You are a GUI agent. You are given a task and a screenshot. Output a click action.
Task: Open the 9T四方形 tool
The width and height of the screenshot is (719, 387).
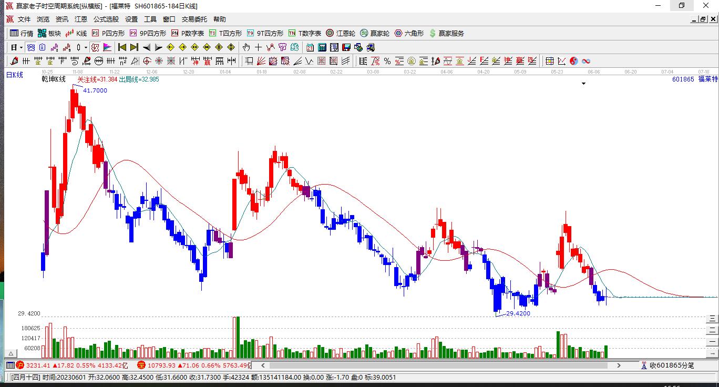(265, 33)
